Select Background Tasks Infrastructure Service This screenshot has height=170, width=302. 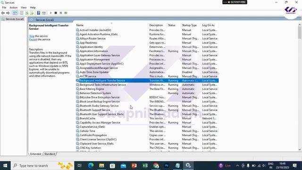pyautogui.click(x=147, y=85)
